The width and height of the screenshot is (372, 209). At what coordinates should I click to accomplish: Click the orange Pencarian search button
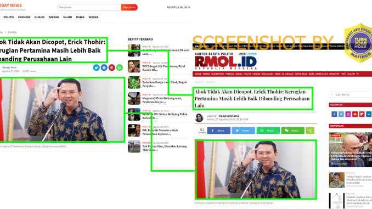tap(129, 7)
